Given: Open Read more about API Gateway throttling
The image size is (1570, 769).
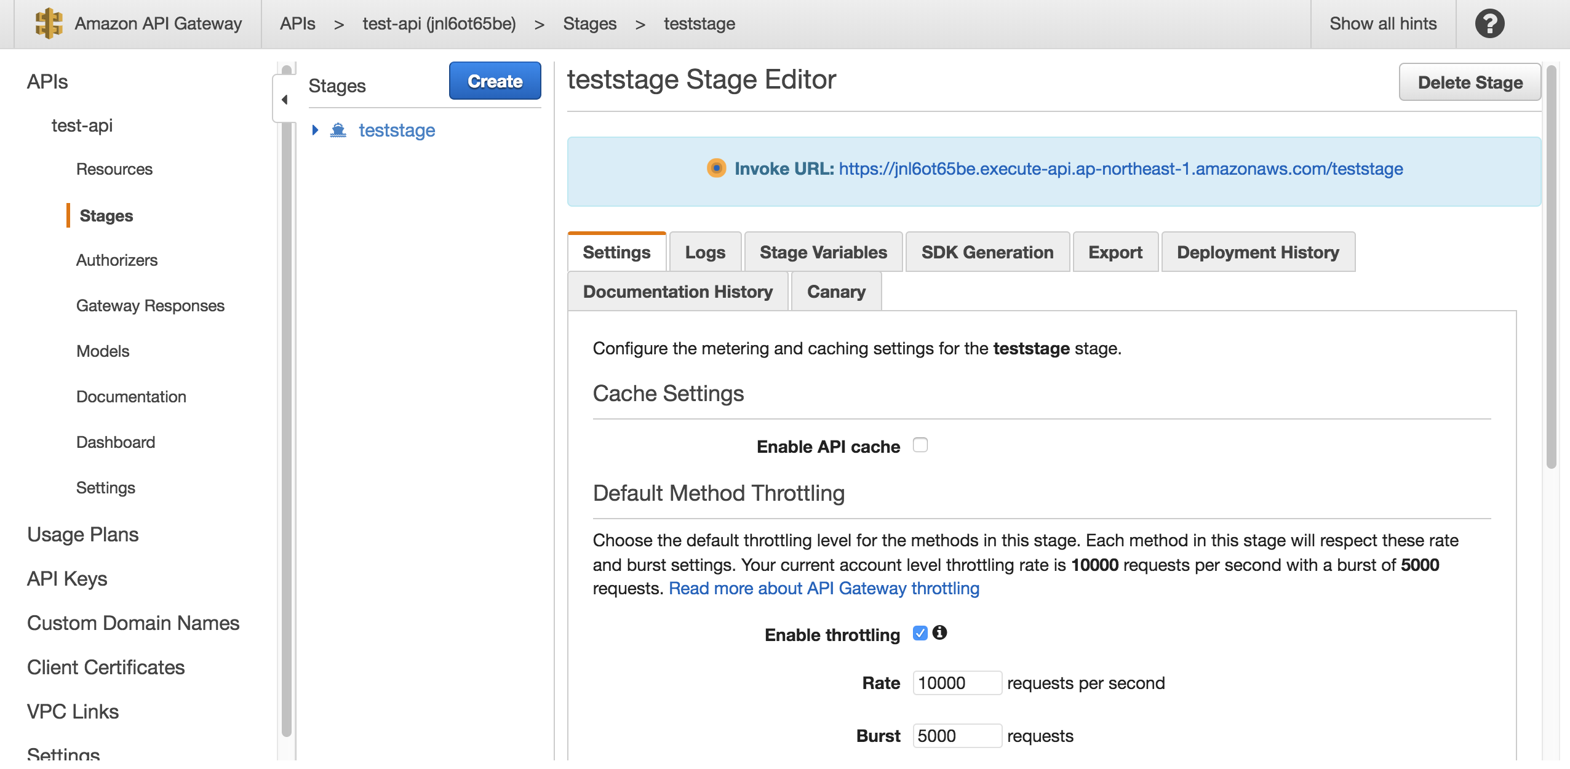Looking at the screenshot, I should point(824,589).
